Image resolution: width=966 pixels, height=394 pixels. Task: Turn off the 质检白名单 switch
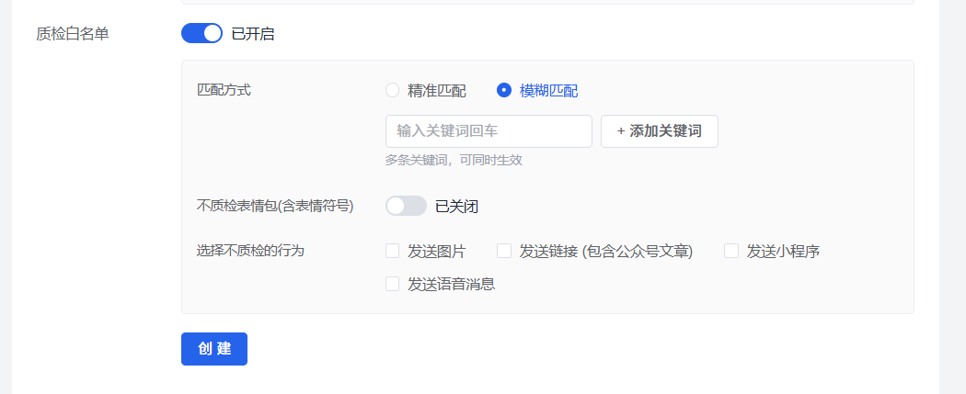tap(201, 33)
